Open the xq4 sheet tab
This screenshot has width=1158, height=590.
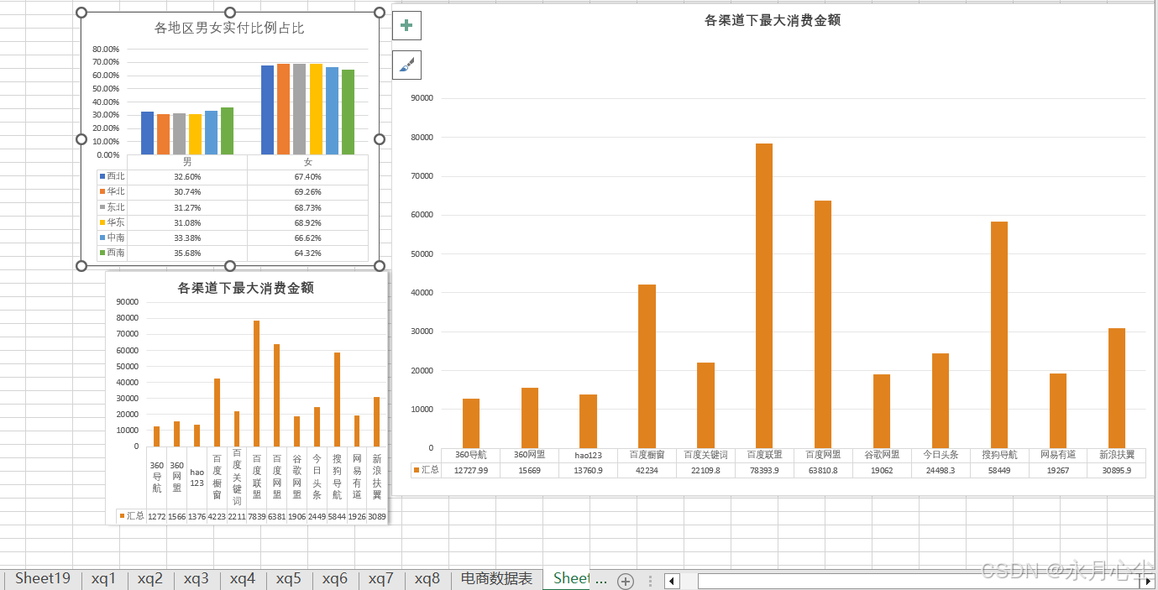click(x=243, y=578)
